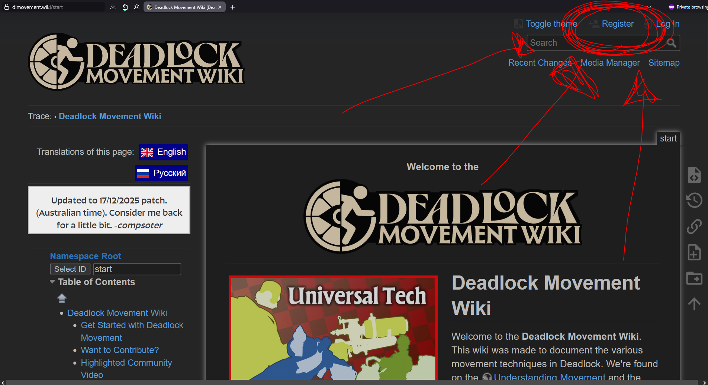The image size is (708, 385).
Task: Jump back to top with the arrow icon
Action: tap(694, 304)
